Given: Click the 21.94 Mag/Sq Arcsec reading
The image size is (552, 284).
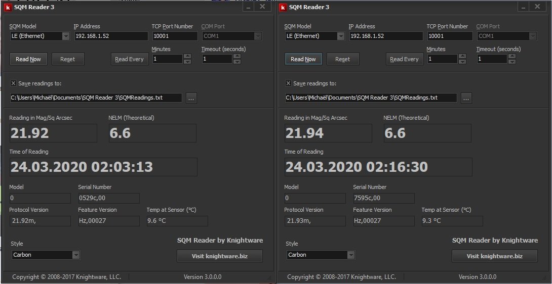Looking at the screenshot, I should click(328, 133).
